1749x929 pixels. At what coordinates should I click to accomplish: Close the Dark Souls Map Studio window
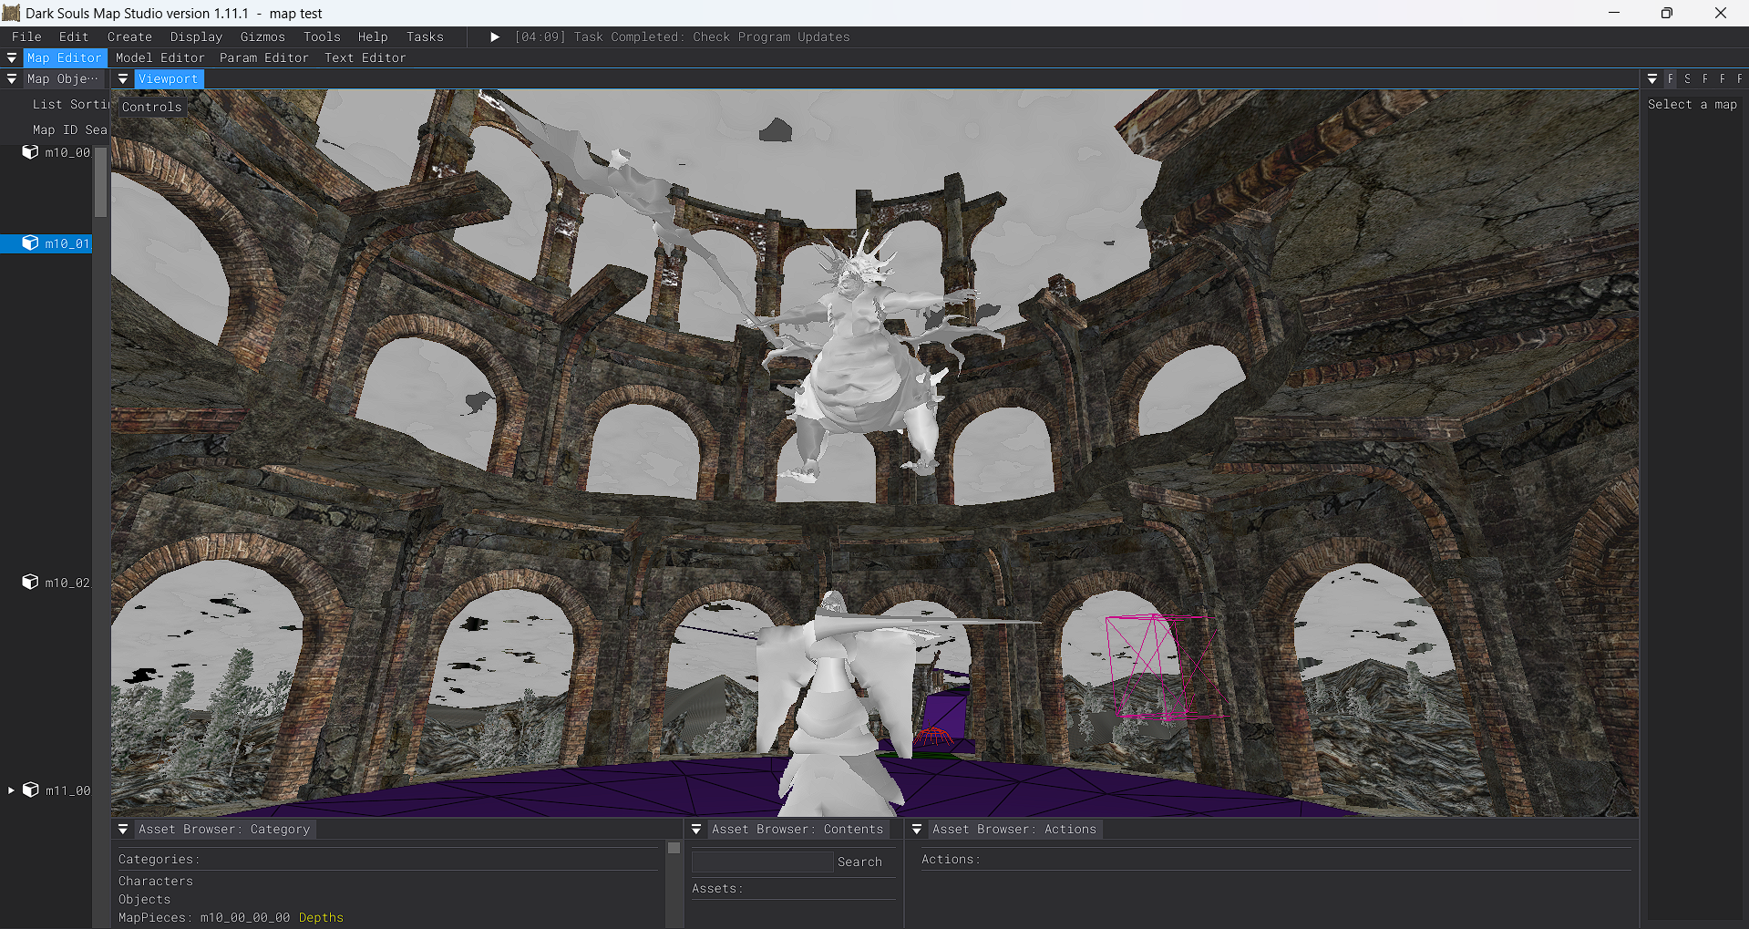[1721, 13]
